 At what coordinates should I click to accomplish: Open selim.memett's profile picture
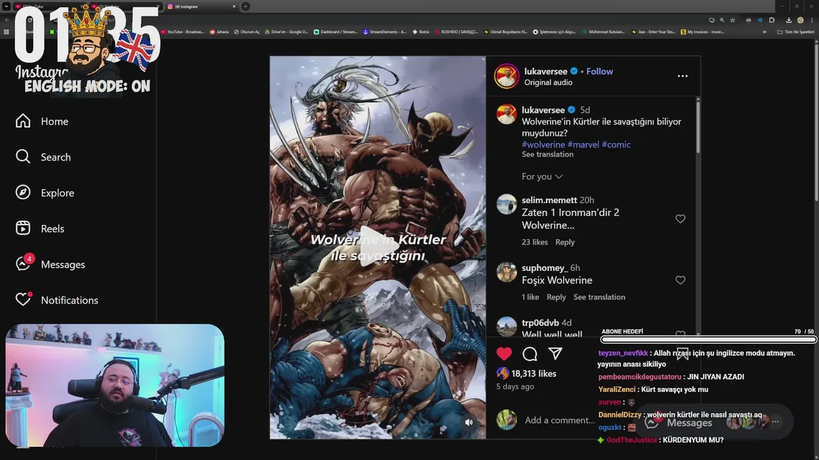[506, 204]
